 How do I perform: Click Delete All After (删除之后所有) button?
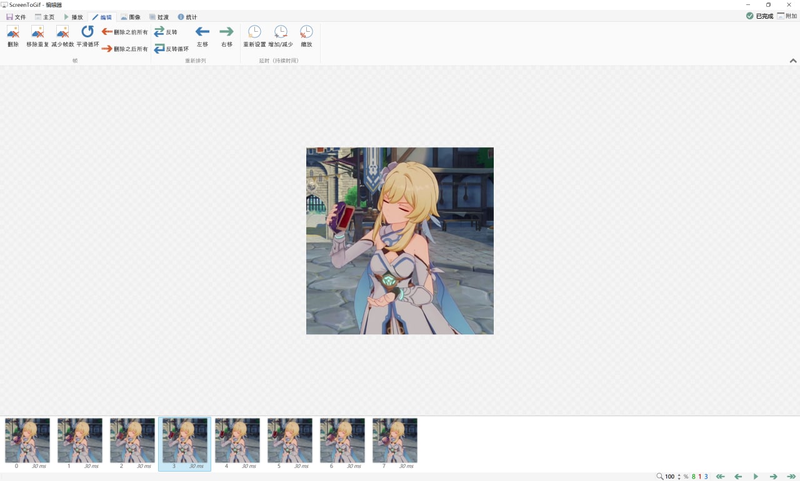tap(125, 49)
